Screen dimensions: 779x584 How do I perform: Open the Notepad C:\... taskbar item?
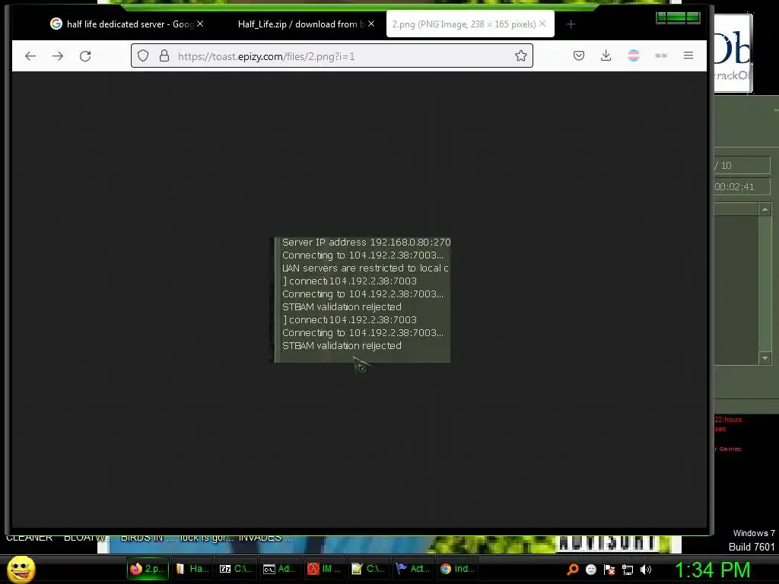[368, 569]
